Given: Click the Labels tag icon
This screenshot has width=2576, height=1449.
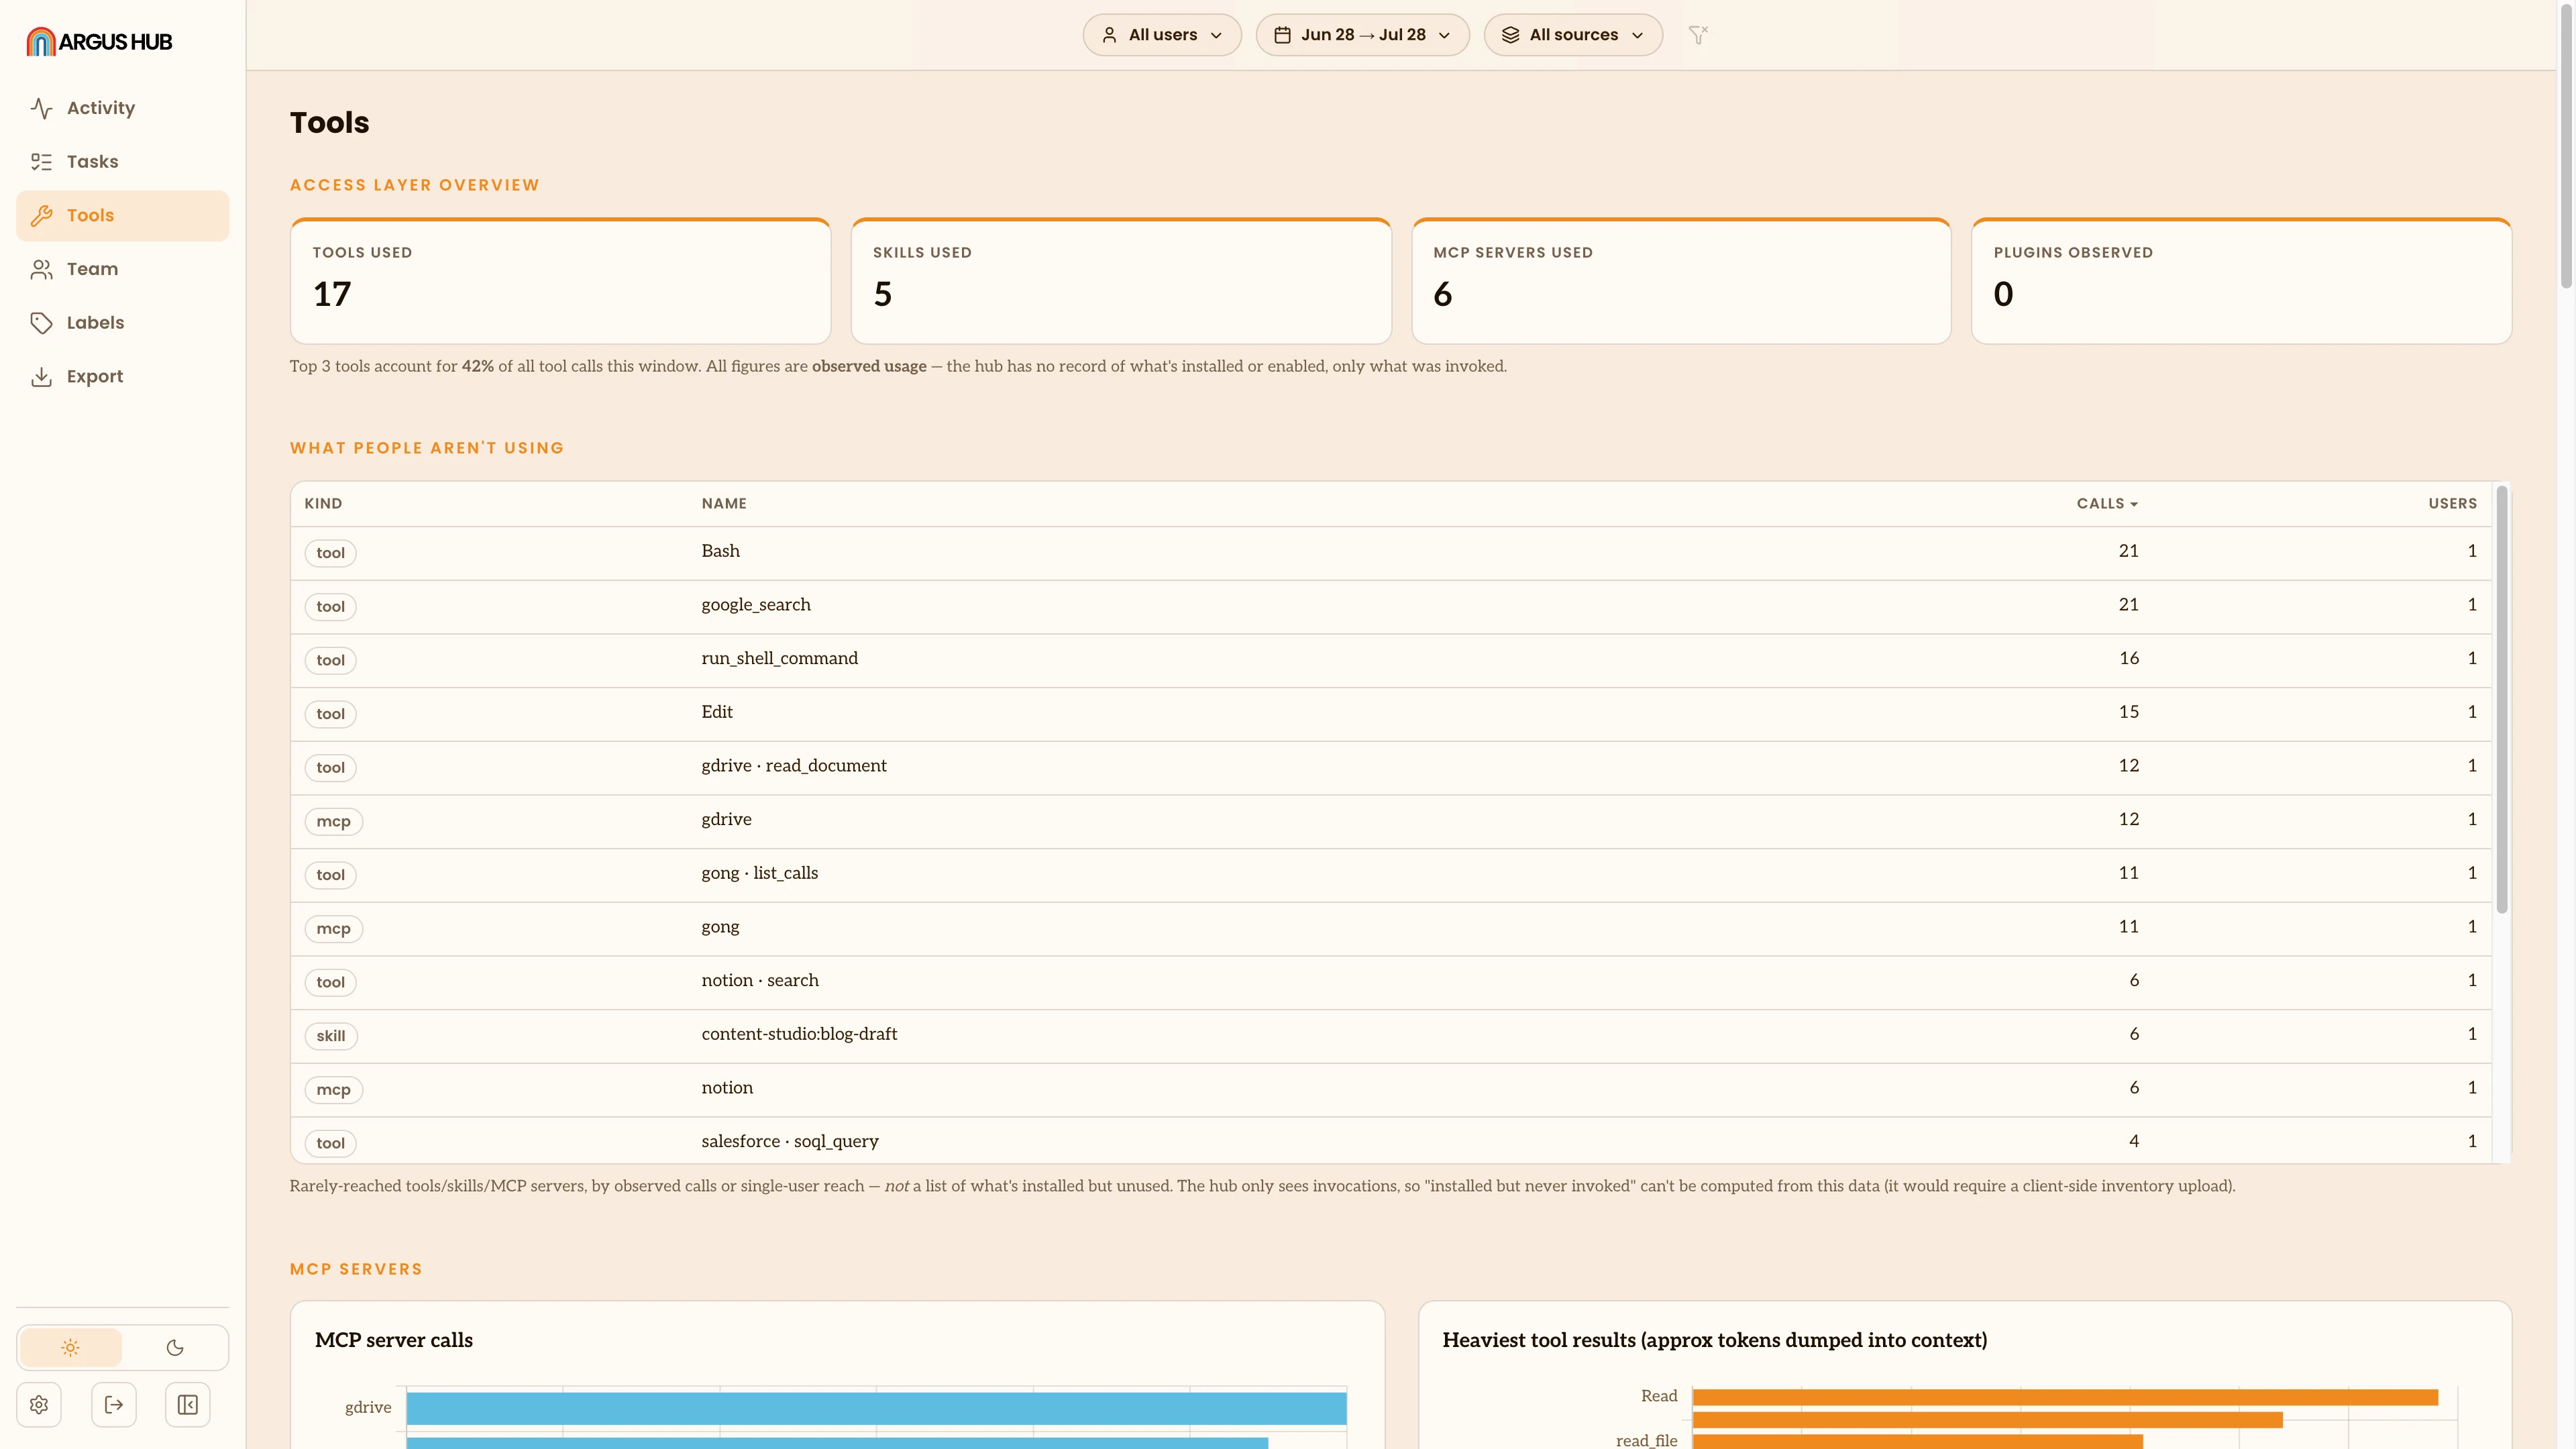Looking at the screenshot, I should point(41,323).
